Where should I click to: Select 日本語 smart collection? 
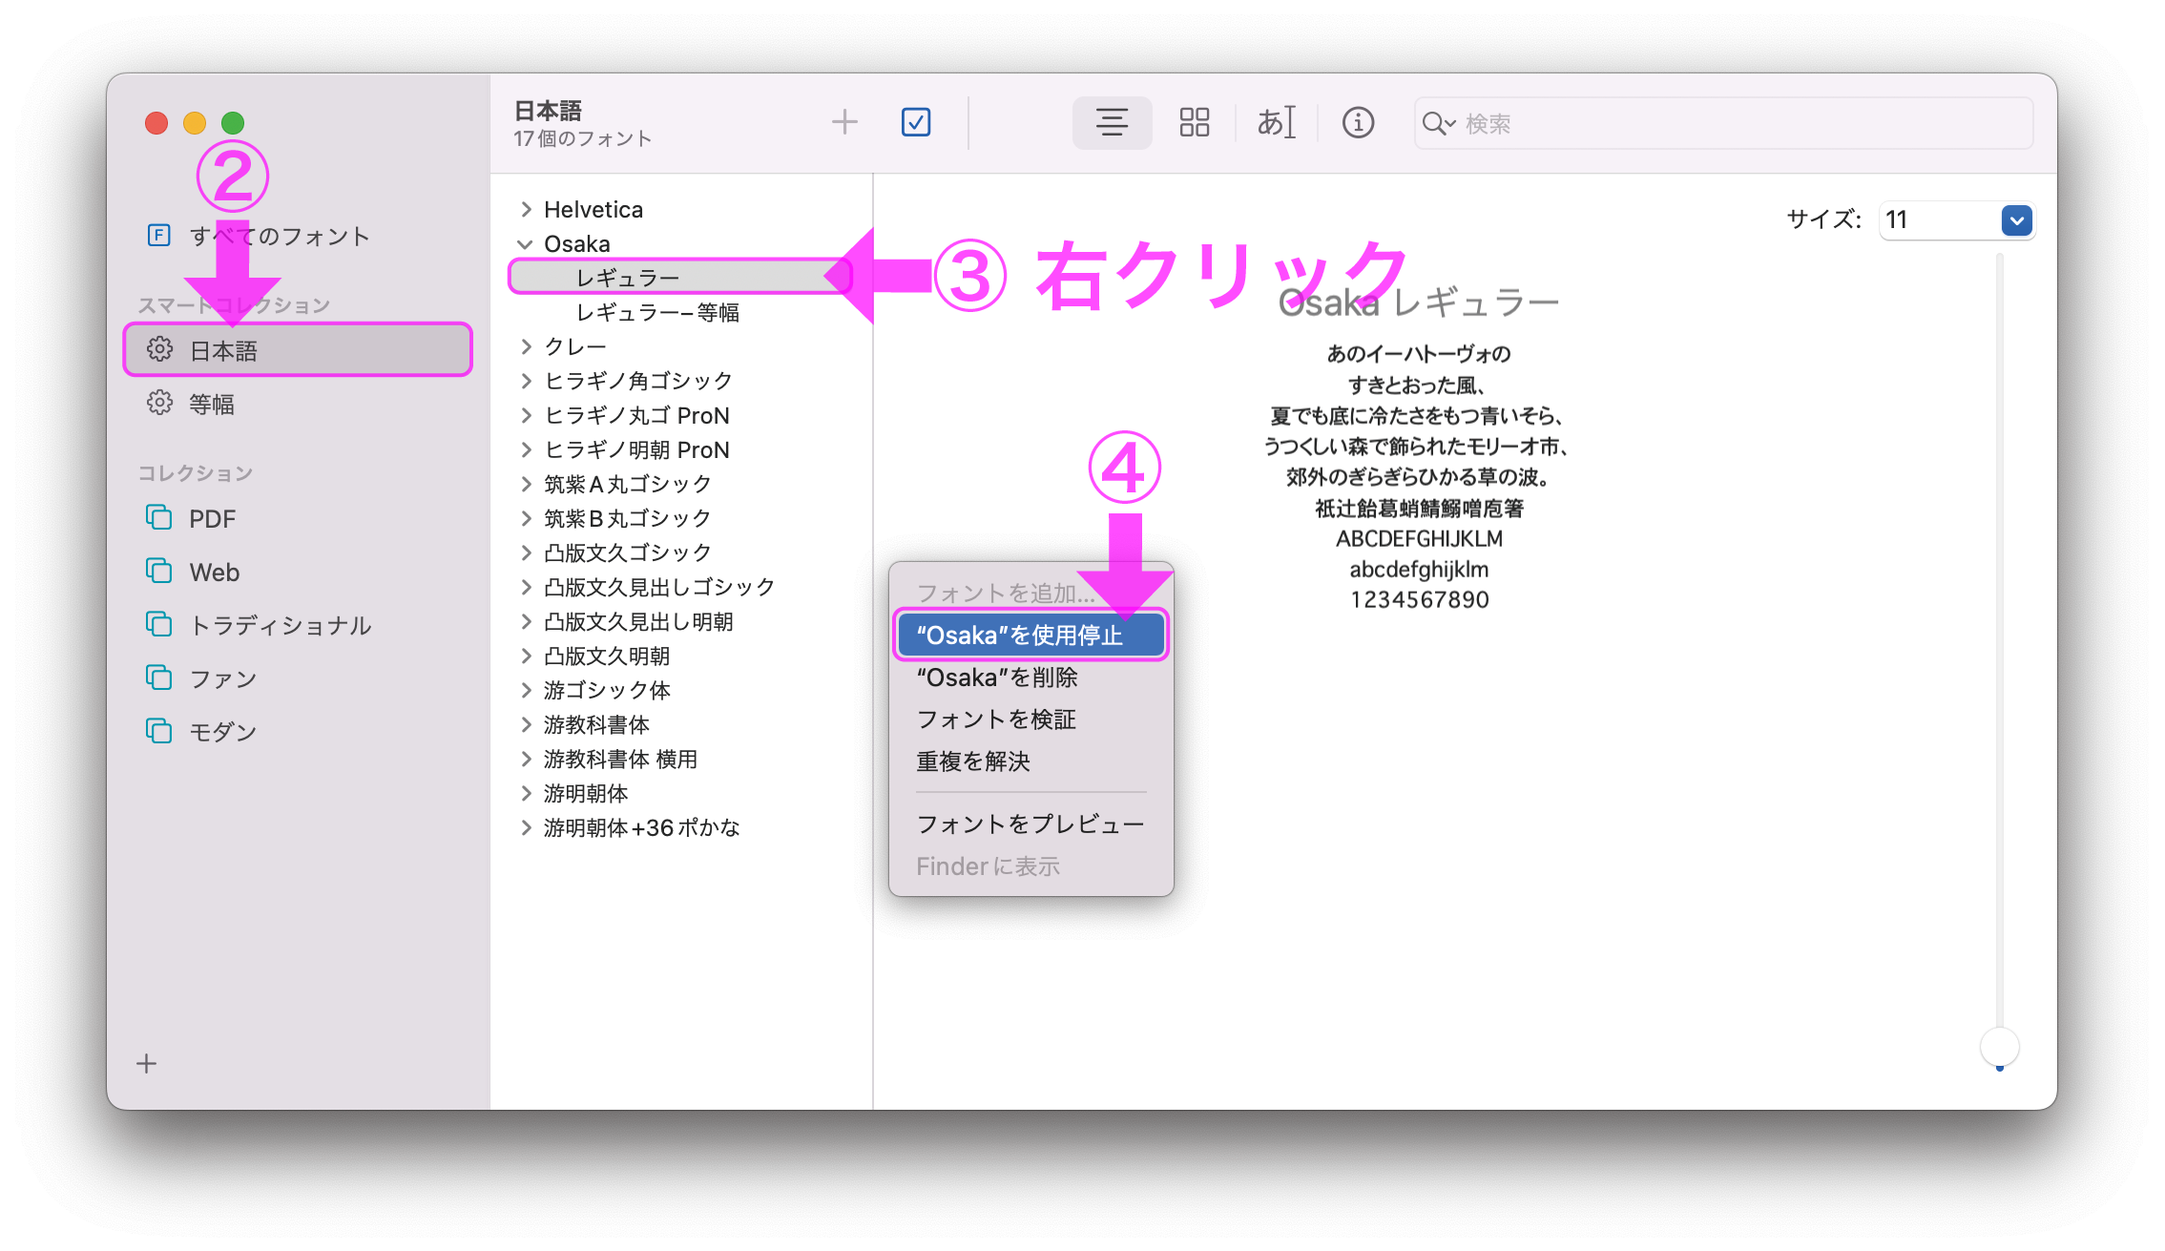(298, 350)
